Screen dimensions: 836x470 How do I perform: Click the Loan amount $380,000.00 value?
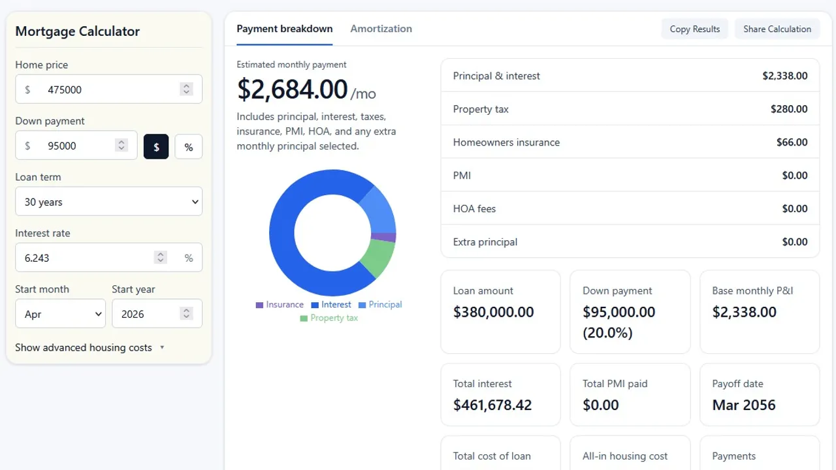tap(494, 312)
